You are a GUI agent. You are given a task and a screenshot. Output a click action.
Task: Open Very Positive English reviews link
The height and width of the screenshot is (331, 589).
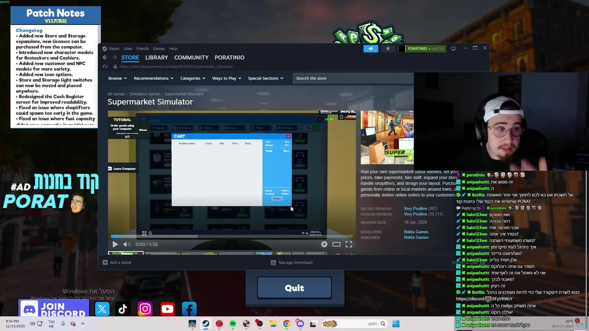415,214
